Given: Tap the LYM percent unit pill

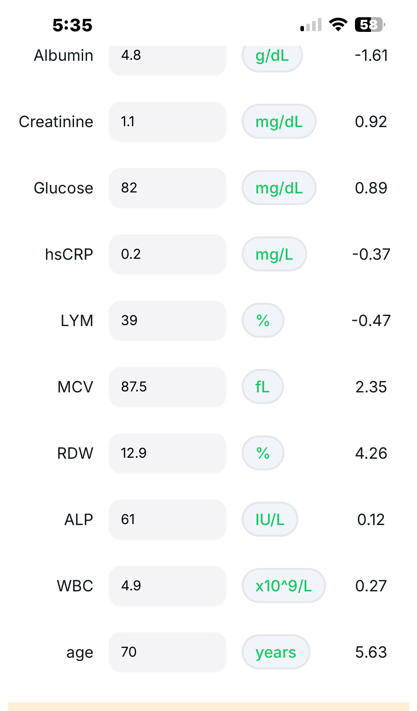Looking at the screenshot, I should tap(263, 321).
